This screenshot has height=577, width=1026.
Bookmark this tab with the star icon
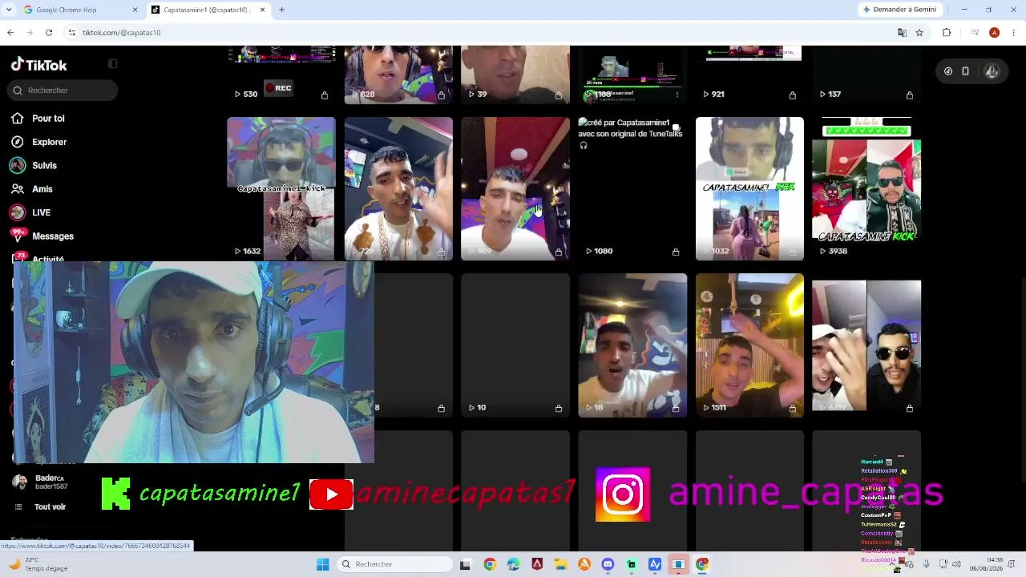[919, 33]
